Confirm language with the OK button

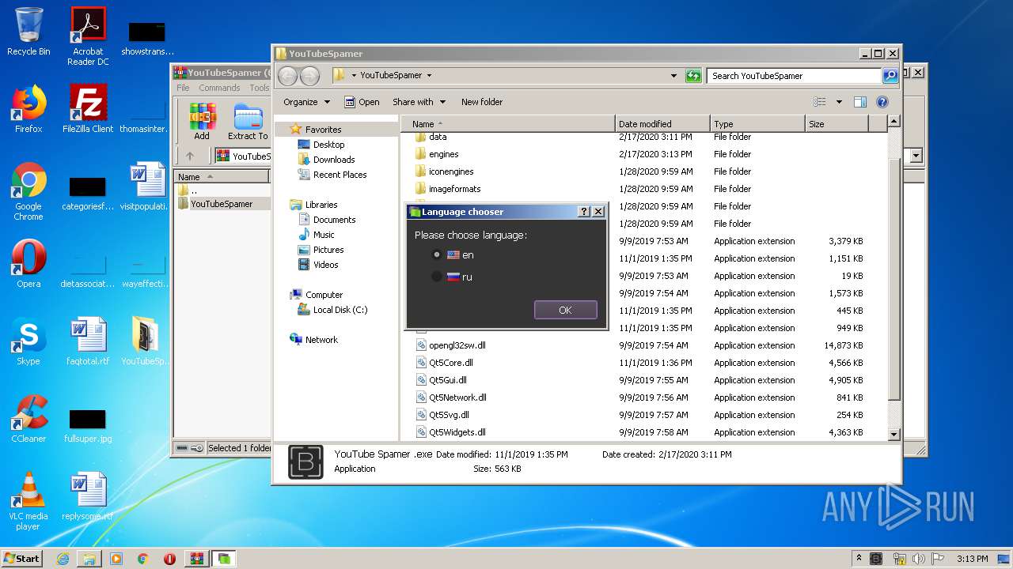(565, 310)
